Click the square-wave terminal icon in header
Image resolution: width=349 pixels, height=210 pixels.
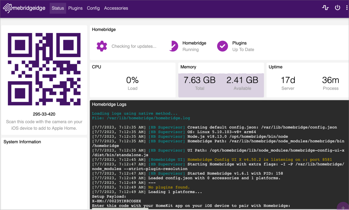coord(325,8)
